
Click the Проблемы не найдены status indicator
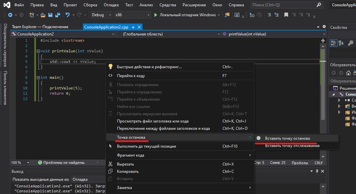61,163
